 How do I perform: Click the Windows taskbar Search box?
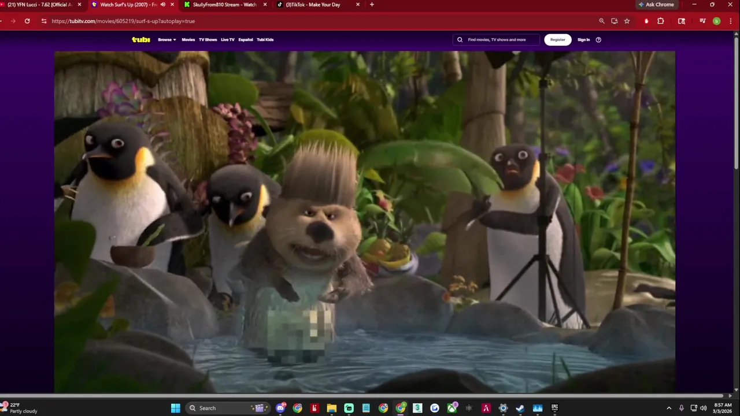click(229, 408)
